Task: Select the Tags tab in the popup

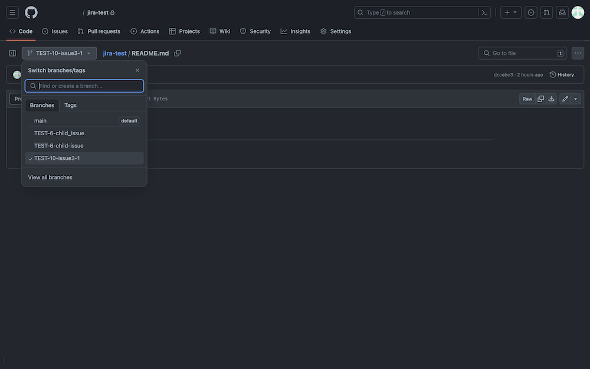Action: [70, 105]
